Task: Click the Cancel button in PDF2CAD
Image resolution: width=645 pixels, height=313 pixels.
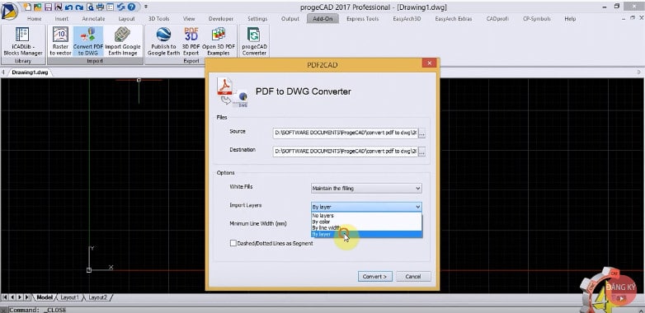Action: click(x=413, y=277)
